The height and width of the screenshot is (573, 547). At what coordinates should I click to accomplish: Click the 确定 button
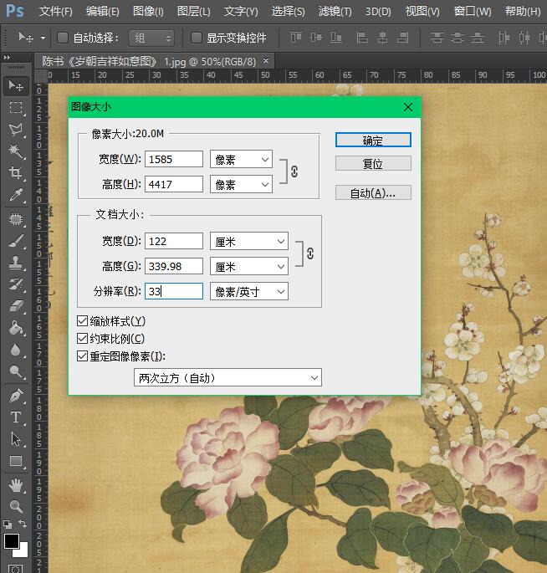click(x=373, y=140)
